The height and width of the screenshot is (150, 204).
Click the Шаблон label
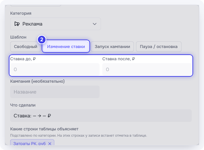pyautogui.click(x=18, y=37)
